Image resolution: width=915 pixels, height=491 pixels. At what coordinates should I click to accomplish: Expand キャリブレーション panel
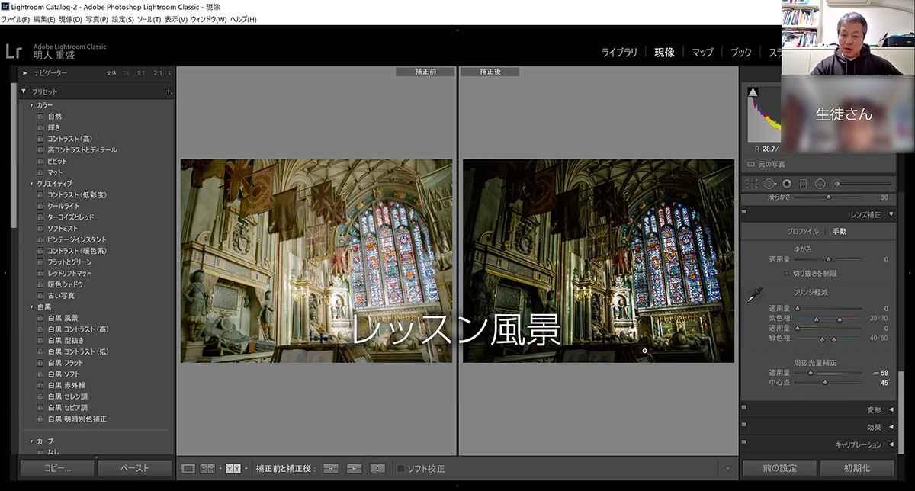tap(891, 444)
